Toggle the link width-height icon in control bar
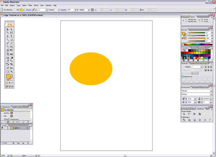The width and height of the screenshot is (216, 157). pyautogui.click(x=141, y=10)
